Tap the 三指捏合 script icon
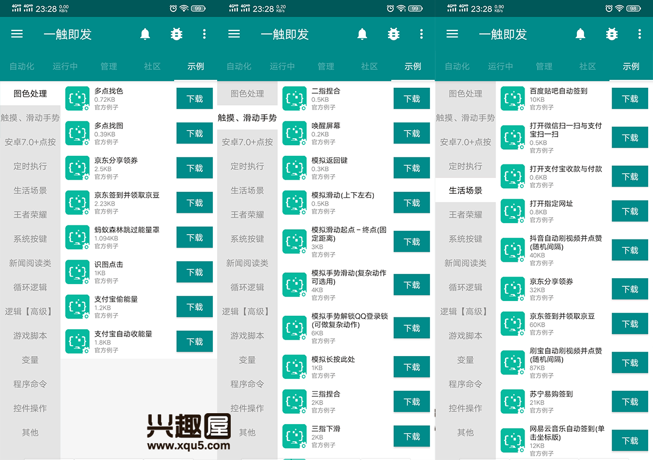The width and height of the screenshot is (653, 460). coord(294,402)
